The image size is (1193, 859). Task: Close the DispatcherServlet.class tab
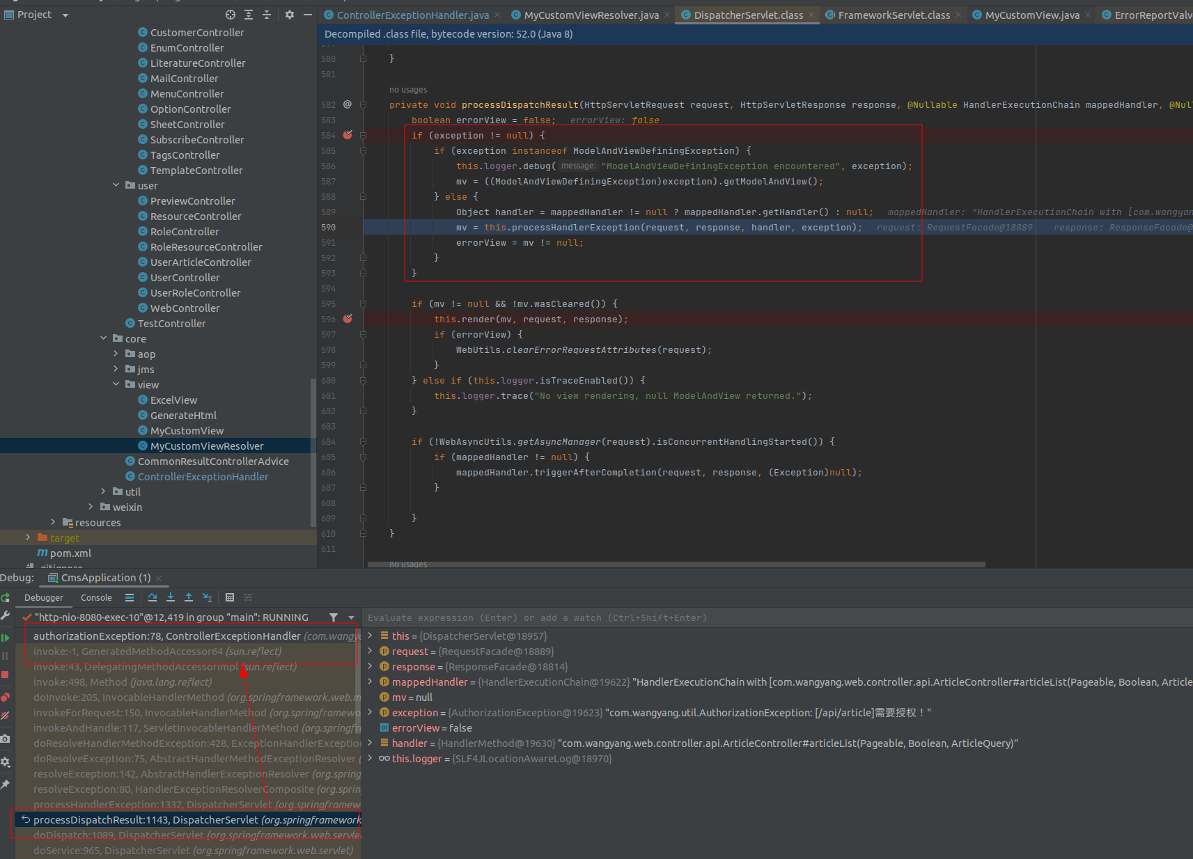811,15
